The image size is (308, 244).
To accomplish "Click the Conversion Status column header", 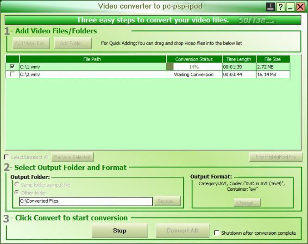I will coord(194,59).
